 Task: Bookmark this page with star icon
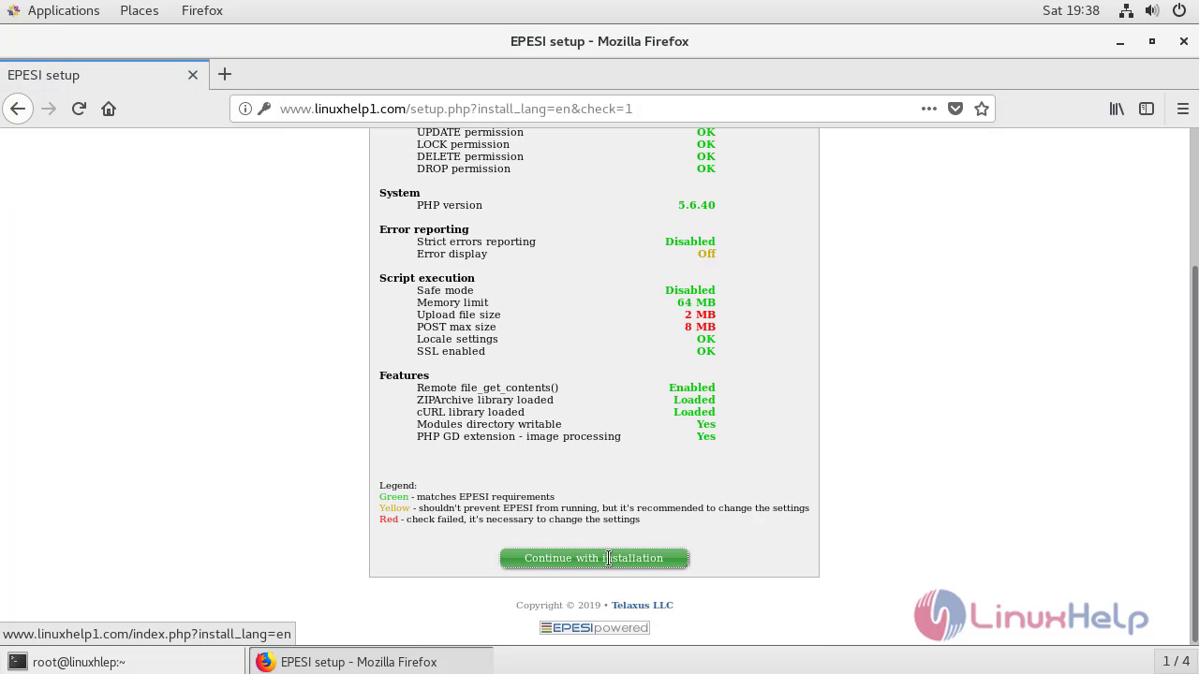pos(982,109)
